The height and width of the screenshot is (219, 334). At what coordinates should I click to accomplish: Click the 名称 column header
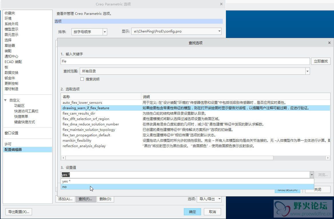[101, 97]
